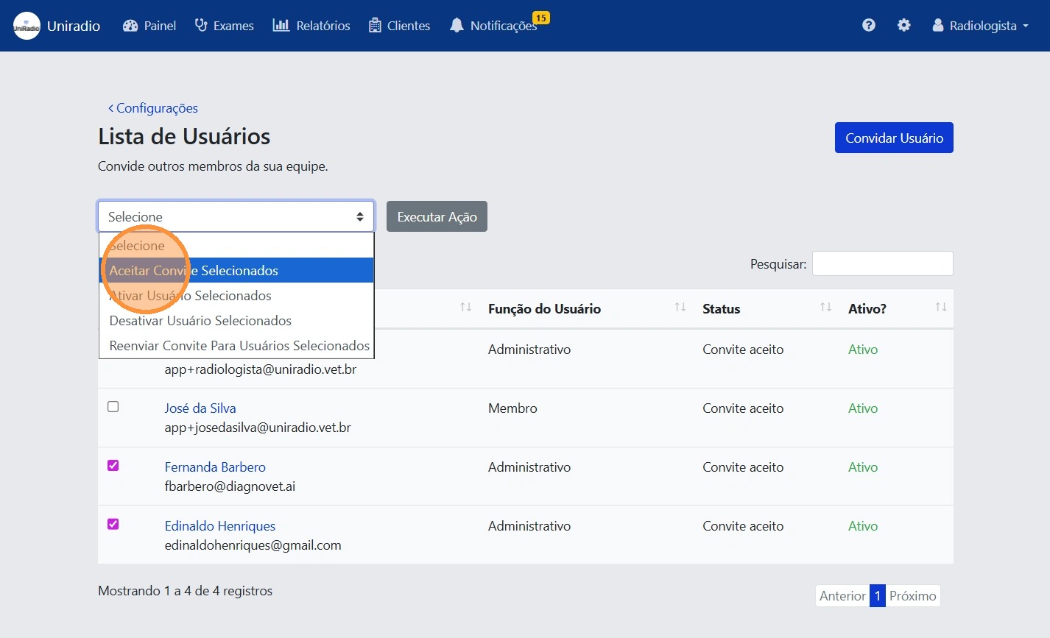Select Reenviar Convite Para Usuários Selecionados
Screen dimensions: 1050x638
click(239, 346)
